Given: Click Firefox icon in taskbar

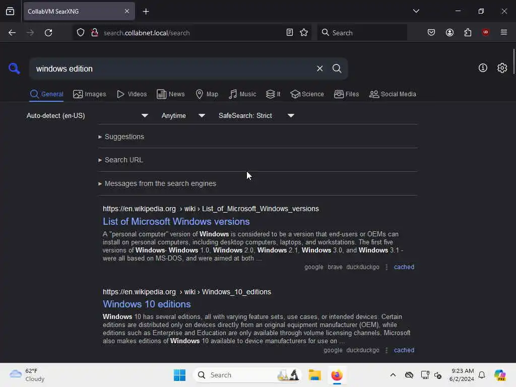Looking at the screenshot, I should (337, 375).
